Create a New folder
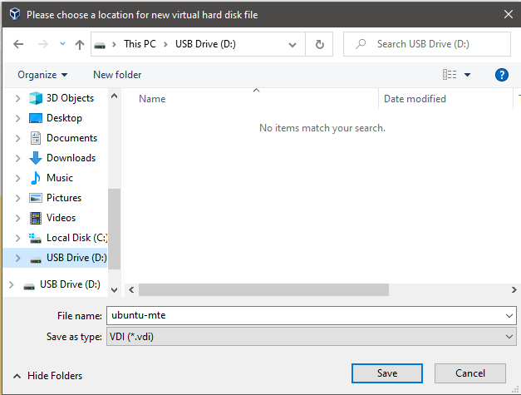Screen dimensions: 521x395 (x=117, y=75)
